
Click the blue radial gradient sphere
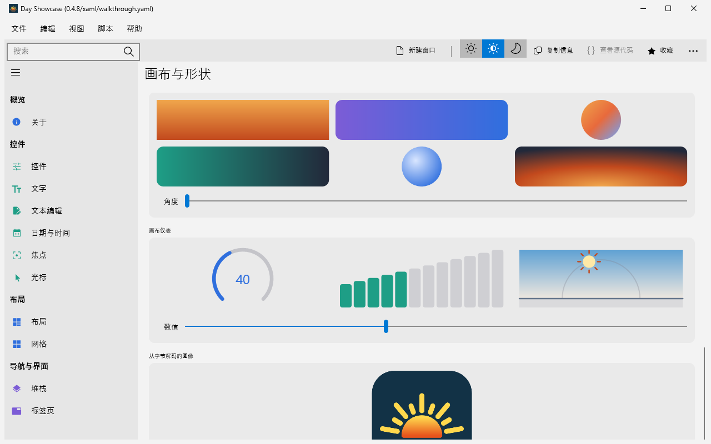422,167
